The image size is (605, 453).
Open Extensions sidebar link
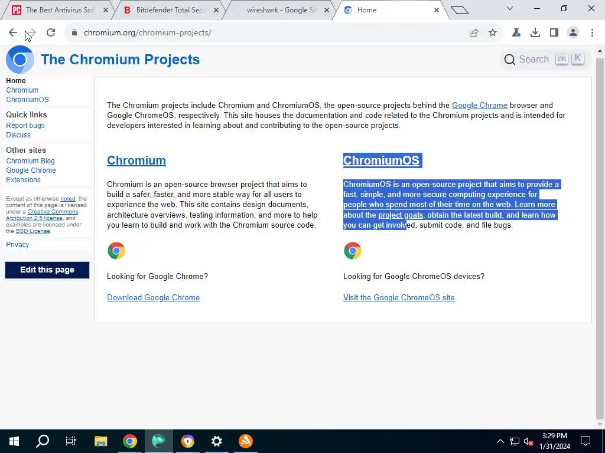23,179
